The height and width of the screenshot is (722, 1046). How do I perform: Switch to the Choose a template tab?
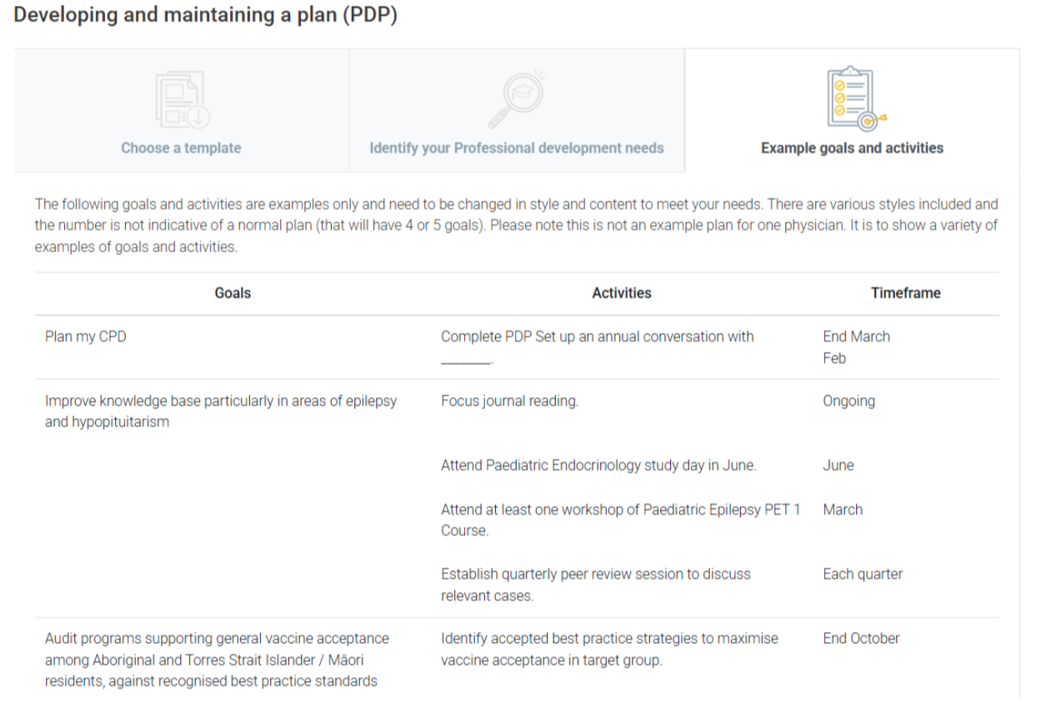click(x=182, y=148)
